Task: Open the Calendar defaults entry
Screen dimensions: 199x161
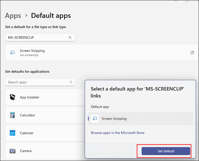Action: [x=27, y=133]
